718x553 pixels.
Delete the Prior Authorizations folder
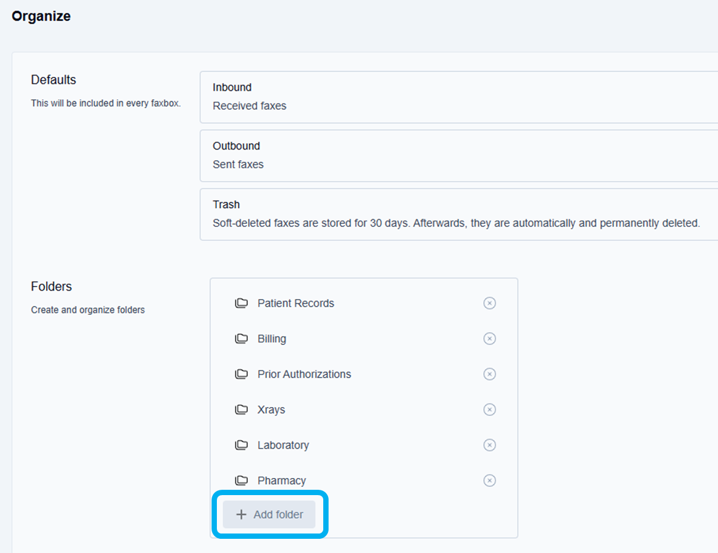tap(489, 374)
